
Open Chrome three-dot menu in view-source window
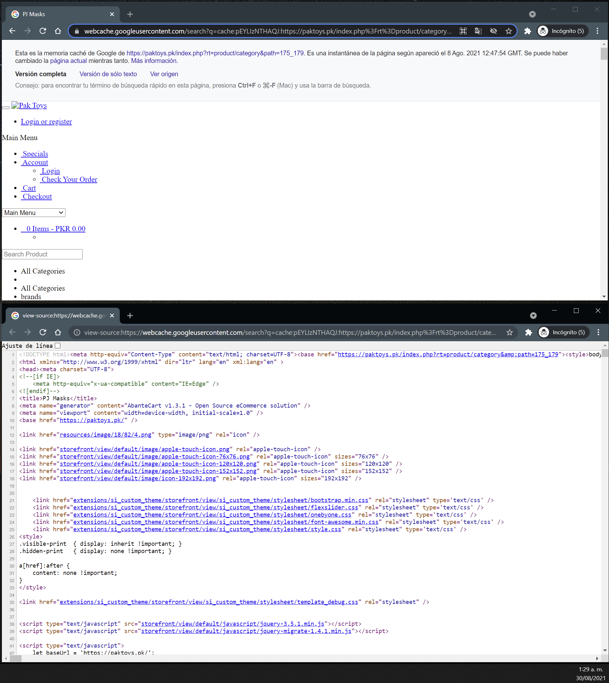(x=598, y=332)
